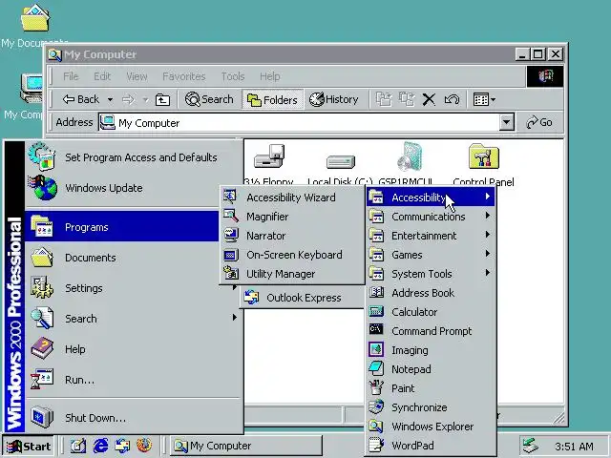
Task: Expand the Games submenu arrow
Action: [x=488, y=254]
